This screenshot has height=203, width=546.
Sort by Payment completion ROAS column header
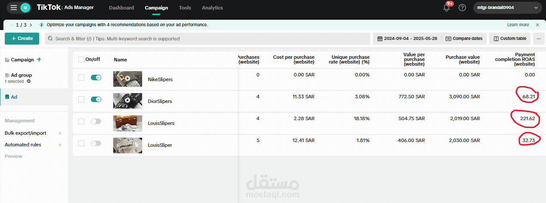pyautogui.click(x=515, y=60)
